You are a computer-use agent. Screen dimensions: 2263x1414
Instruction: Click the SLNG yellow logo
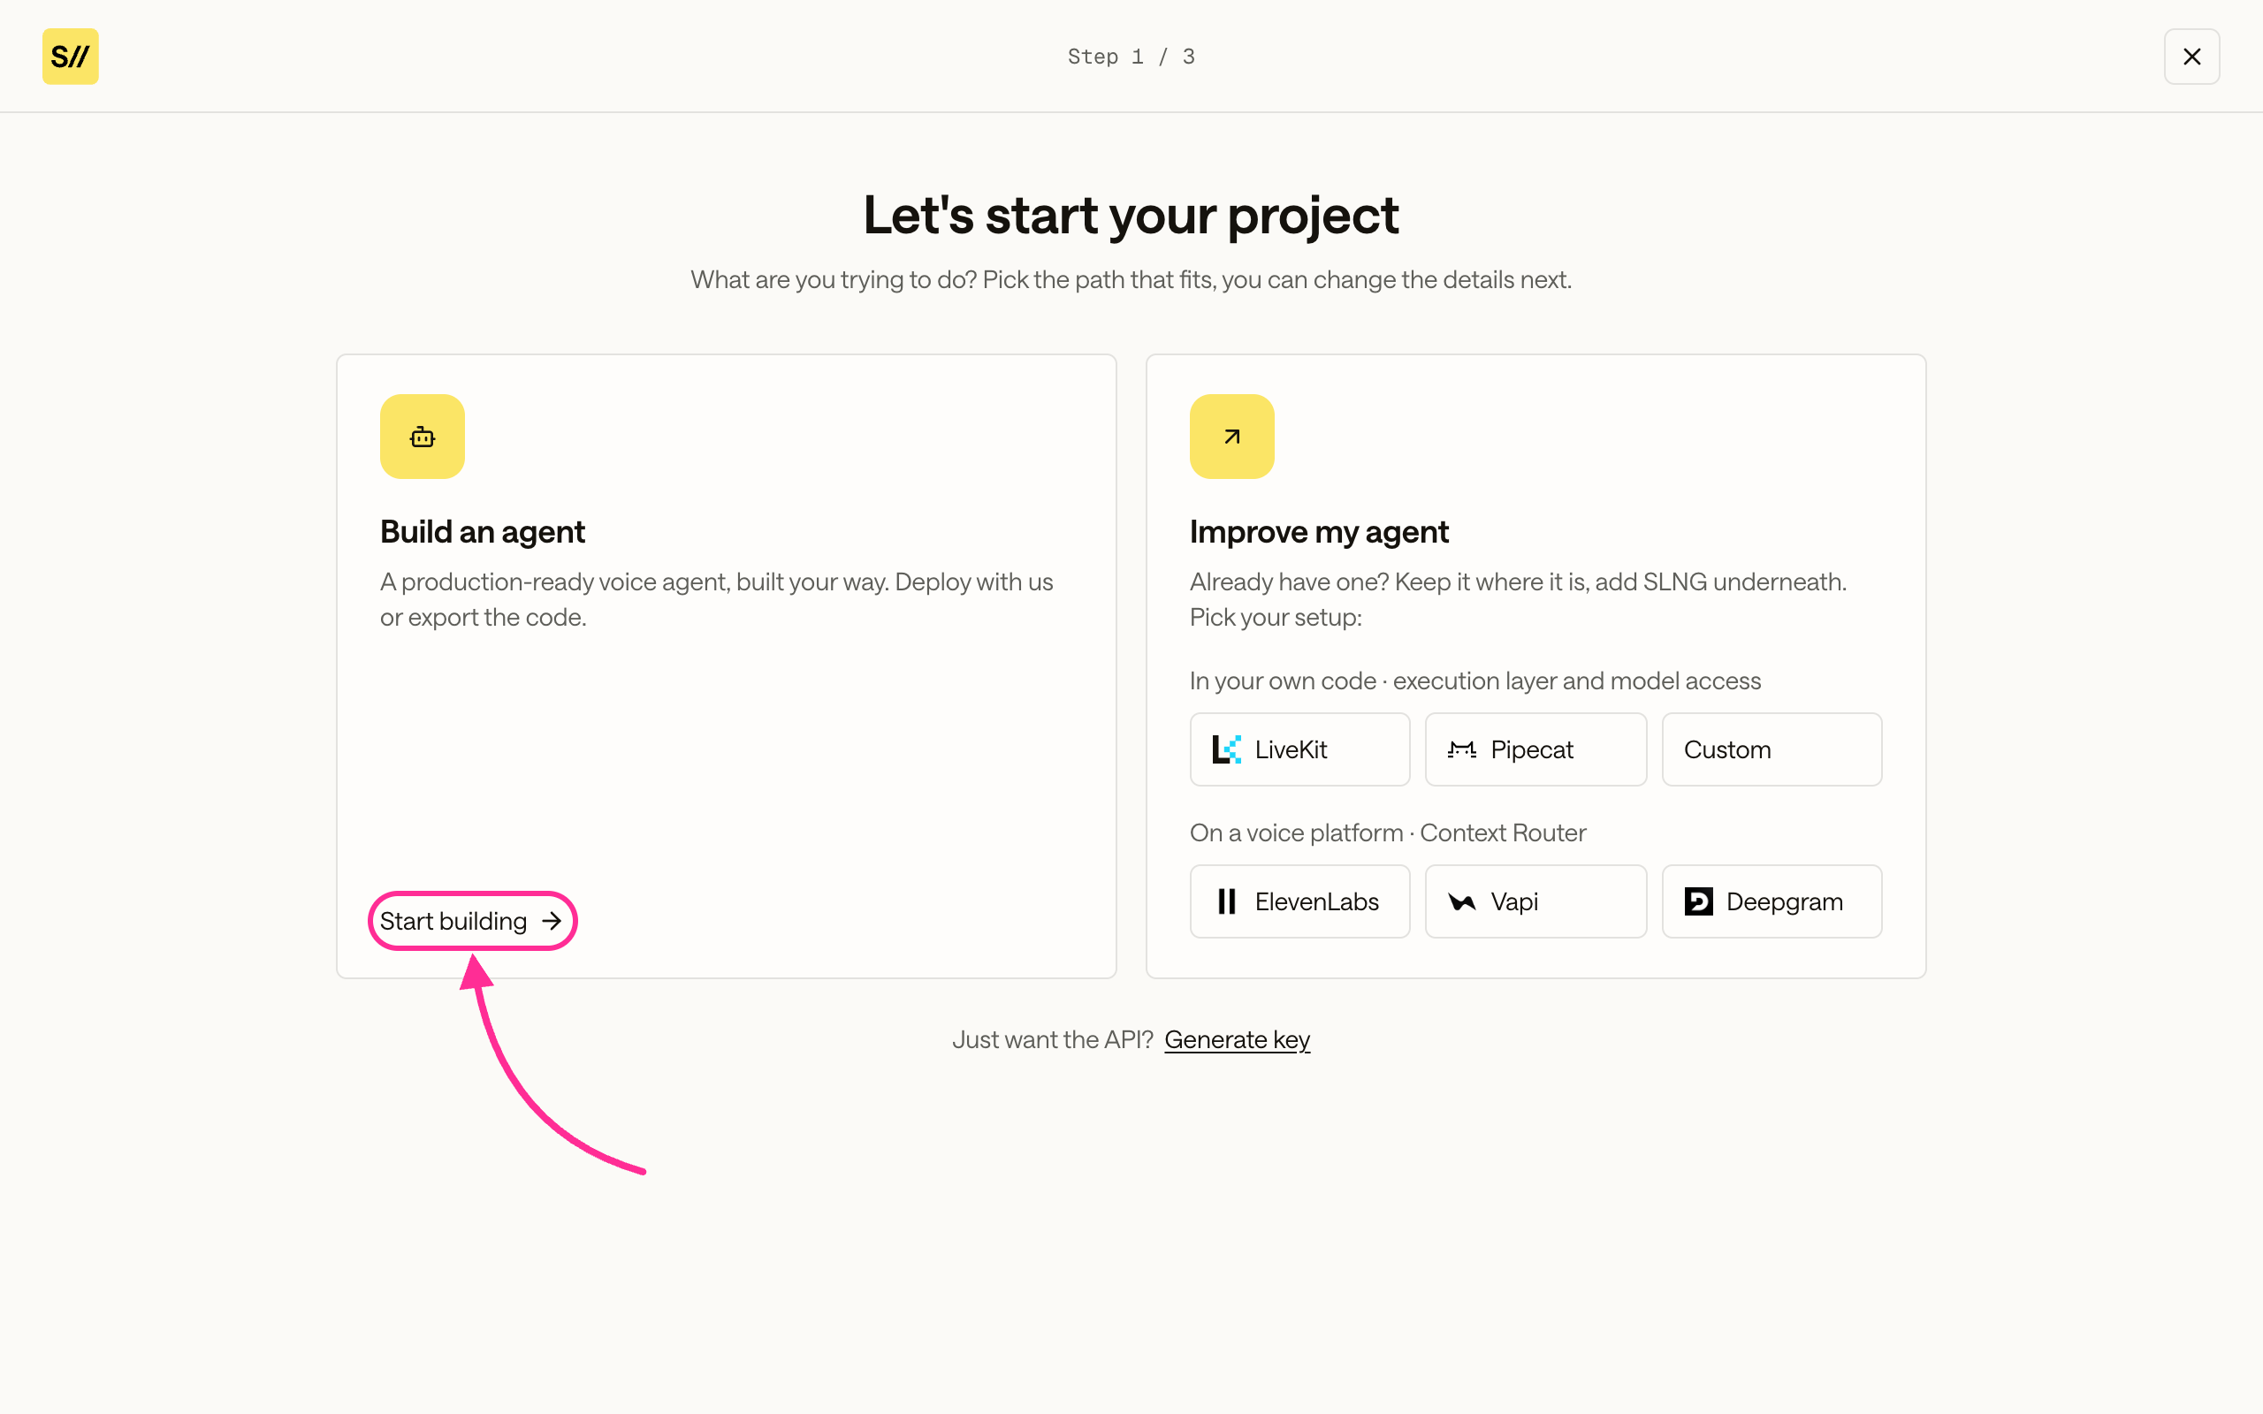coord(70,56)
